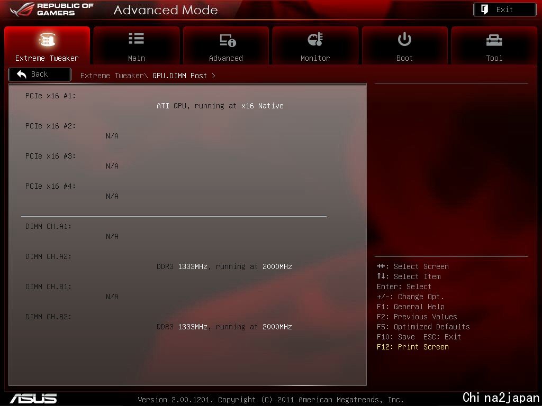Click the 'Advanced Mode' title
The height and width of the screenshot is (406, 542).
point(166,10)
